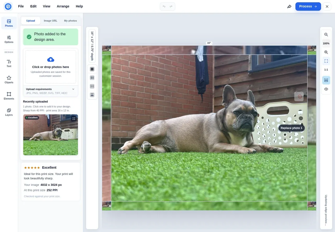The height and width of the screenshot is (232, 335).
Task: Close the customizer with X button
Action: 327,7
